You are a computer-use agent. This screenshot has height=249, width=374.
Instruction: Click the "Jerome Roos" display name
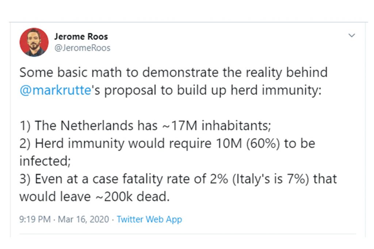[x=81, y=37]
